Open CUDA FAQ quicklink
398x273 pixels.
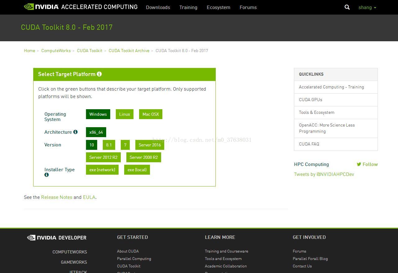point(336,144)
